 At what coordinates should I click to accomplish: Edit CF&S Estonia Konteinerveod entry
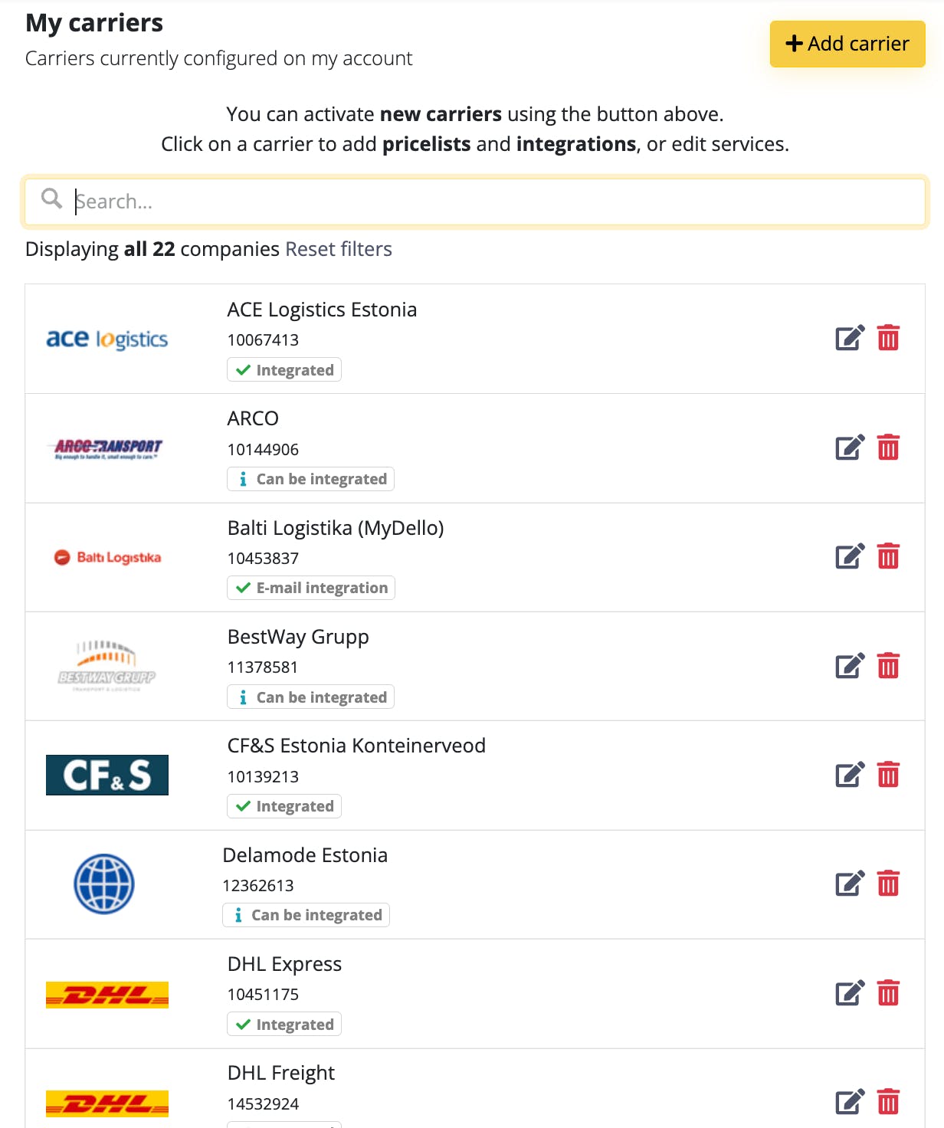point(850,775)
